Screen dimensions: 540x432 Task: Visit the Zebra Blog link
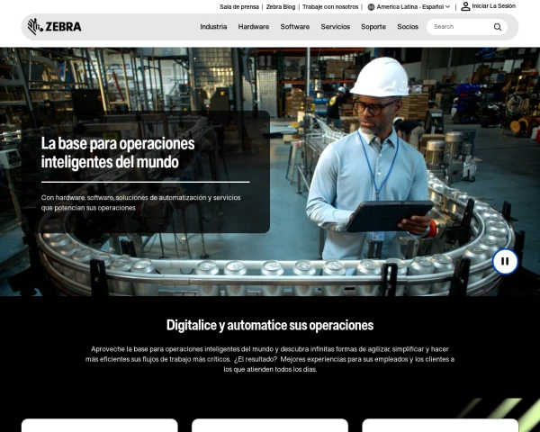click(281, 7)
